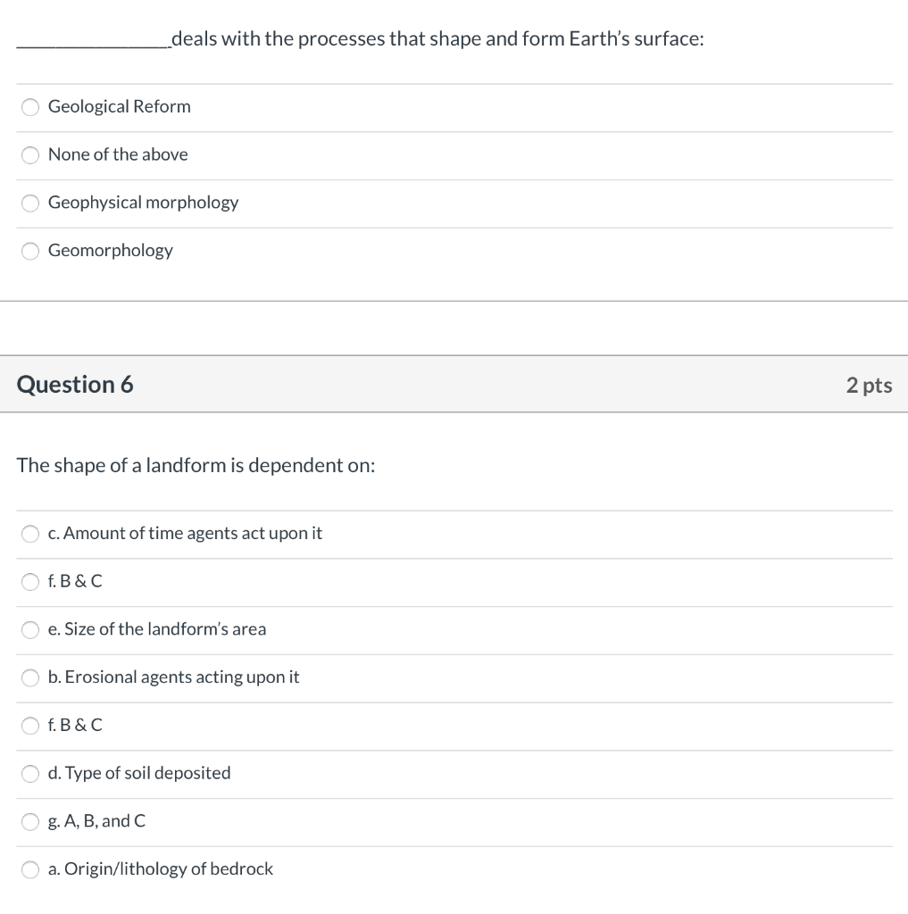
Task: Select Geomorphology for the first question
Action: [110, 251]
